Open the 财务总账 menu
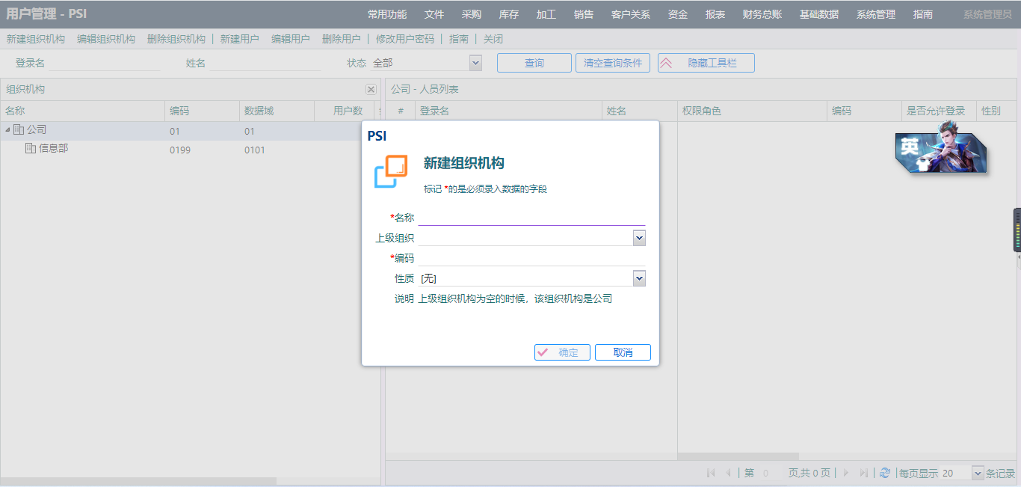 click(x=762, y=14)
